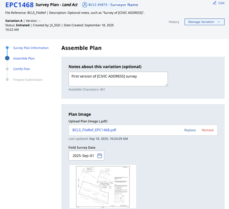Open the survey plan preview thumbnail
This screenshot has width=229, height=209.
click(103, 186)
